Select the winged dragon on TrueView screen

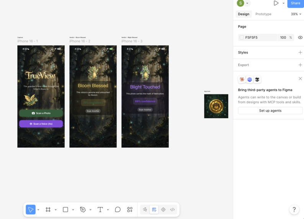(31, 100)
